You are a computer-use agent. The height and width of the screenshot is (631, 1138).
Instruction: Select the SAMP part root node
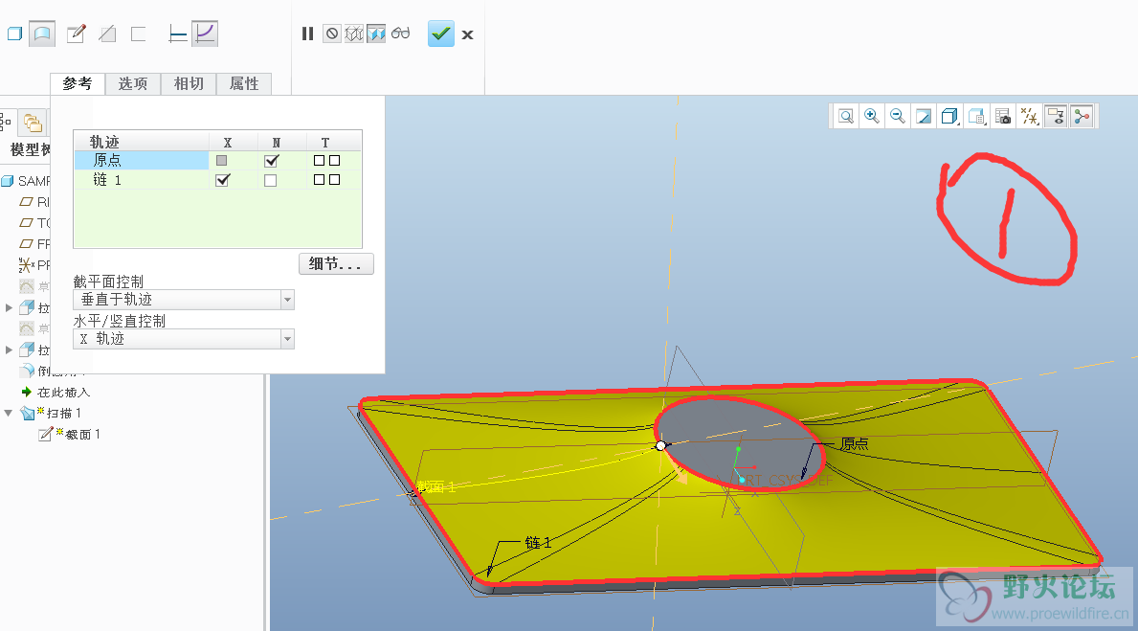coord(33,181)
